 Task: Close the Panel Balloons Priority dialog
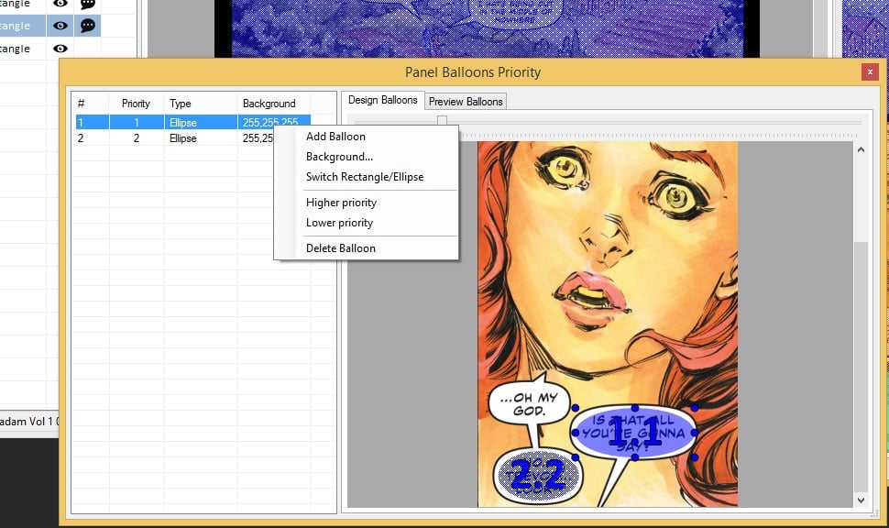(x=870, y=72)
